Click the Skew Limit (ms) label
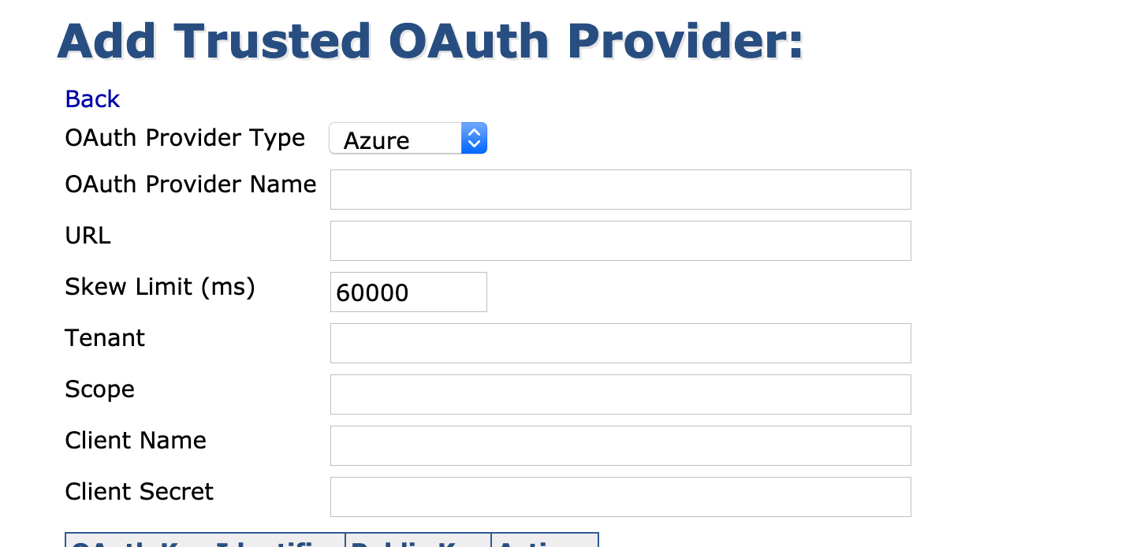The width and height of the screenshot is (1140, 547). [x=159, y=287]
